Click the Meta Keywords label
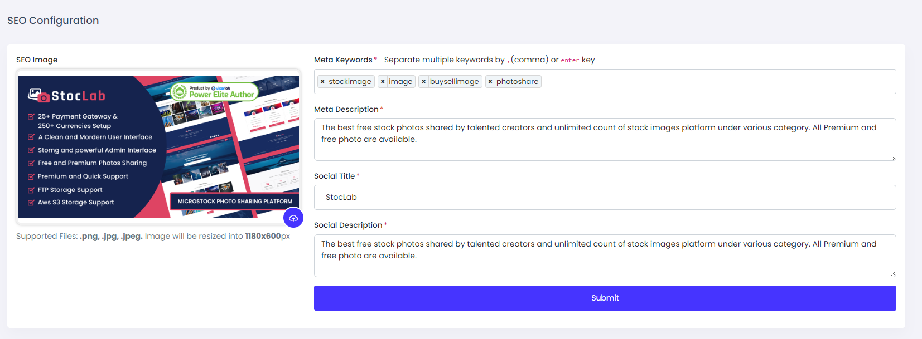Image resolution: width=922 pixels, height=339 pixels. [343, 60]
